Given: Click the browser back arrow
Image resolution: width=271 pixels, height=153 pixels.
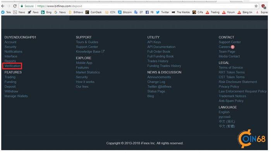Looking at the screenshot, I should tap(3, 6).
